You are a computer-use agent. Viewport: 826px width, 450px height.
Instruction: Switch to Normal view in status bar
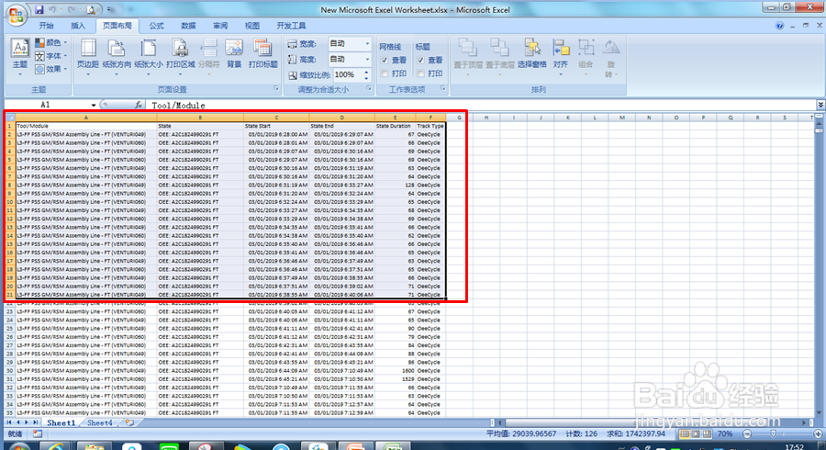tap(684, 434)
